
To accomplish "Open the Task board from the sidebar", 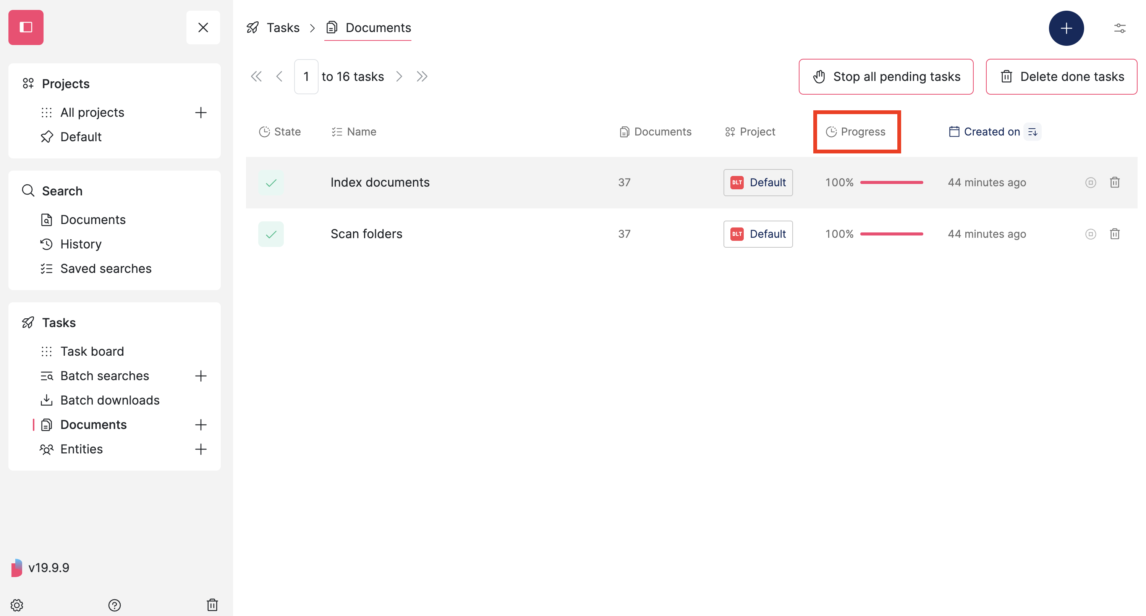I will 92,351.
